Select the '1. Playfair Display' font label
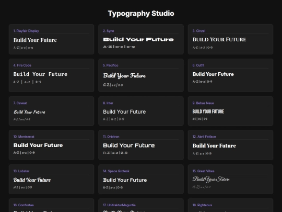The width and height of the screenshot is (282, 212). click(26, 31)
